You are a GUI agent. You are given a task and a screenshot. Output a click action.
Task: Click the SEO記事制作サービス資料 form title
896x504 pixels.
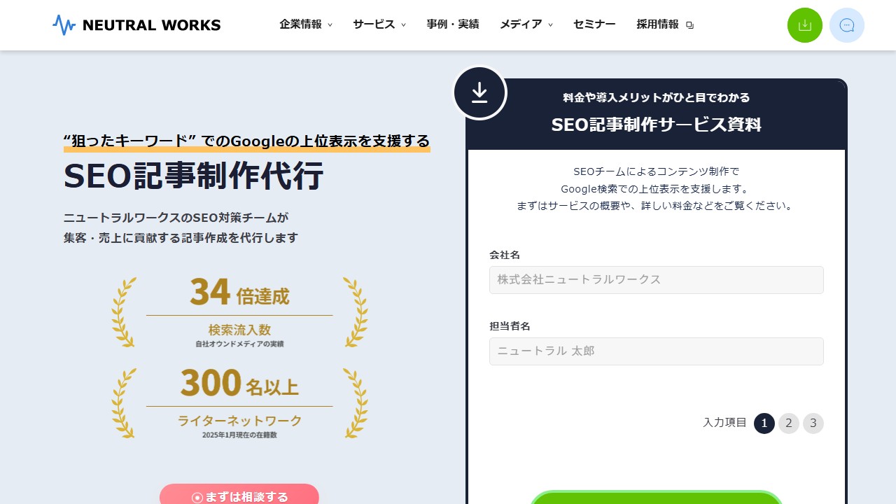[x=657, y=125]
